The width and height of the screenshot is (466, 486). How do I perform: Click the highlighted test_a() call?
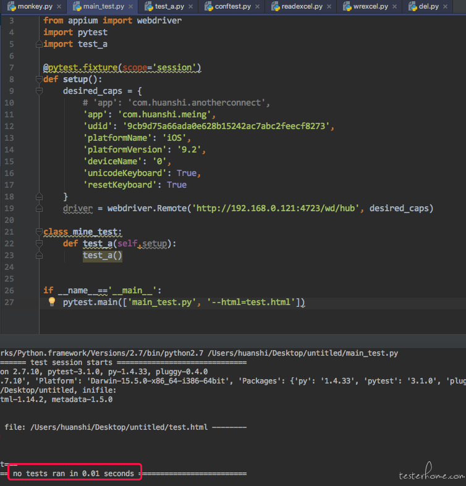(103, 256)
